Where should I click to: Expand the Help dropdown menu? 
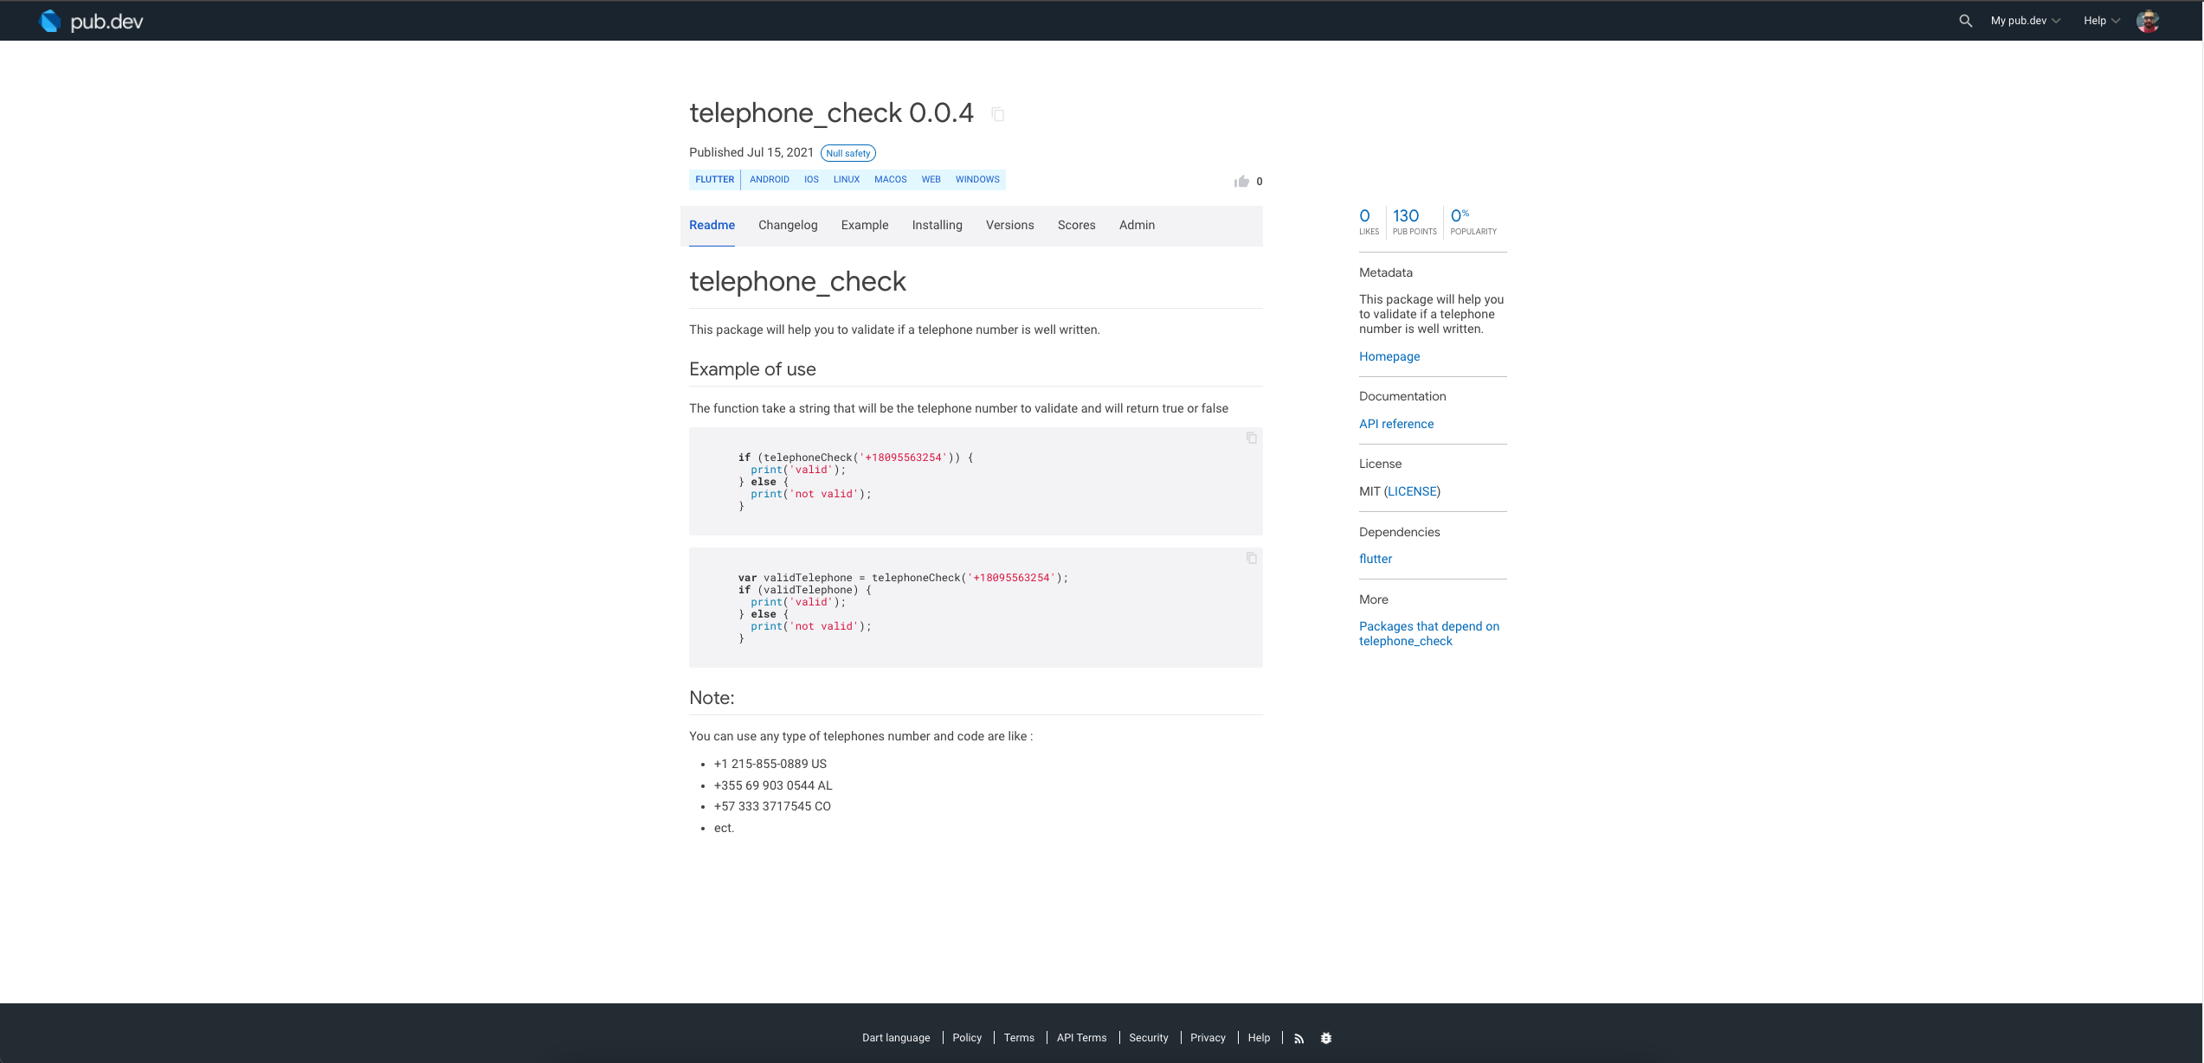tap(2101, 21)
